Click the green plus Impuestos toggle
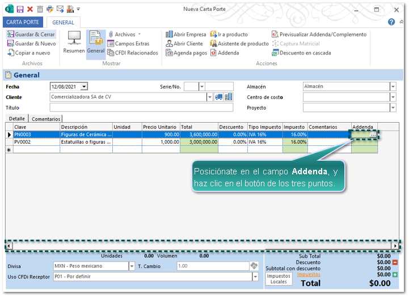 [x=395, y=275]
